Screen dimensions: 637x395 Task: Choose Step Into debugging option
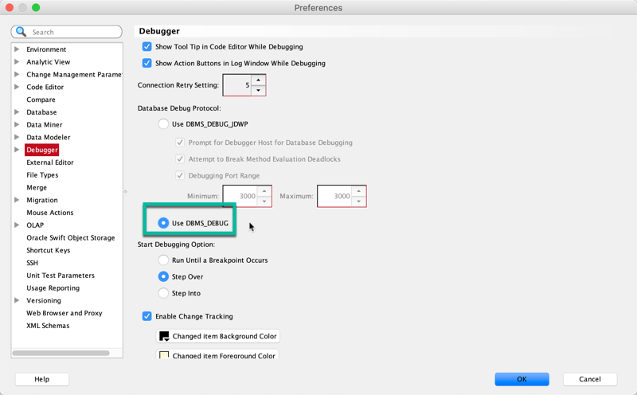click(x=163, y=293)
